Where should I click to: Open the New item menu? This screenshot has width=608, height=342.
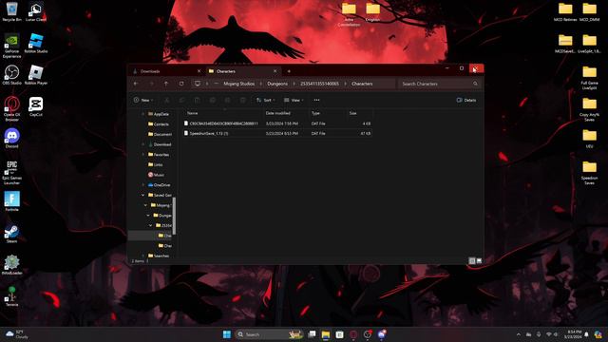pyautogui.click(x=143, y=100)
